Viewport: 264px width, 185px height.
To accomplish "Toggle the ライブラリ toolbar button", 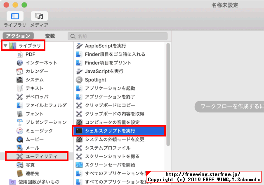I will point(15,16).
